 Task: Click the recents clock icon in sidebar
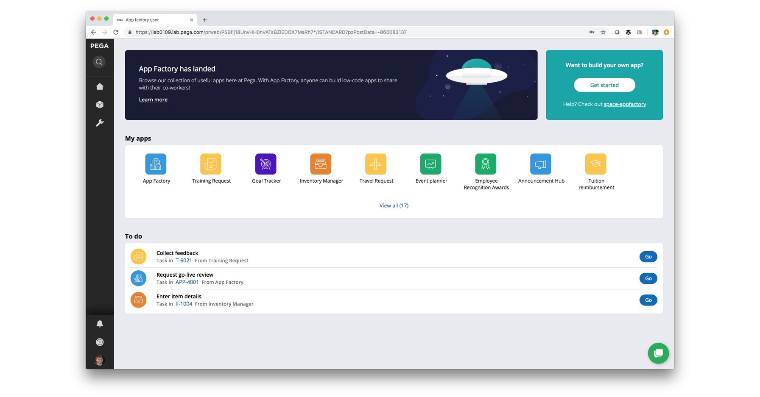pos(100,342)
